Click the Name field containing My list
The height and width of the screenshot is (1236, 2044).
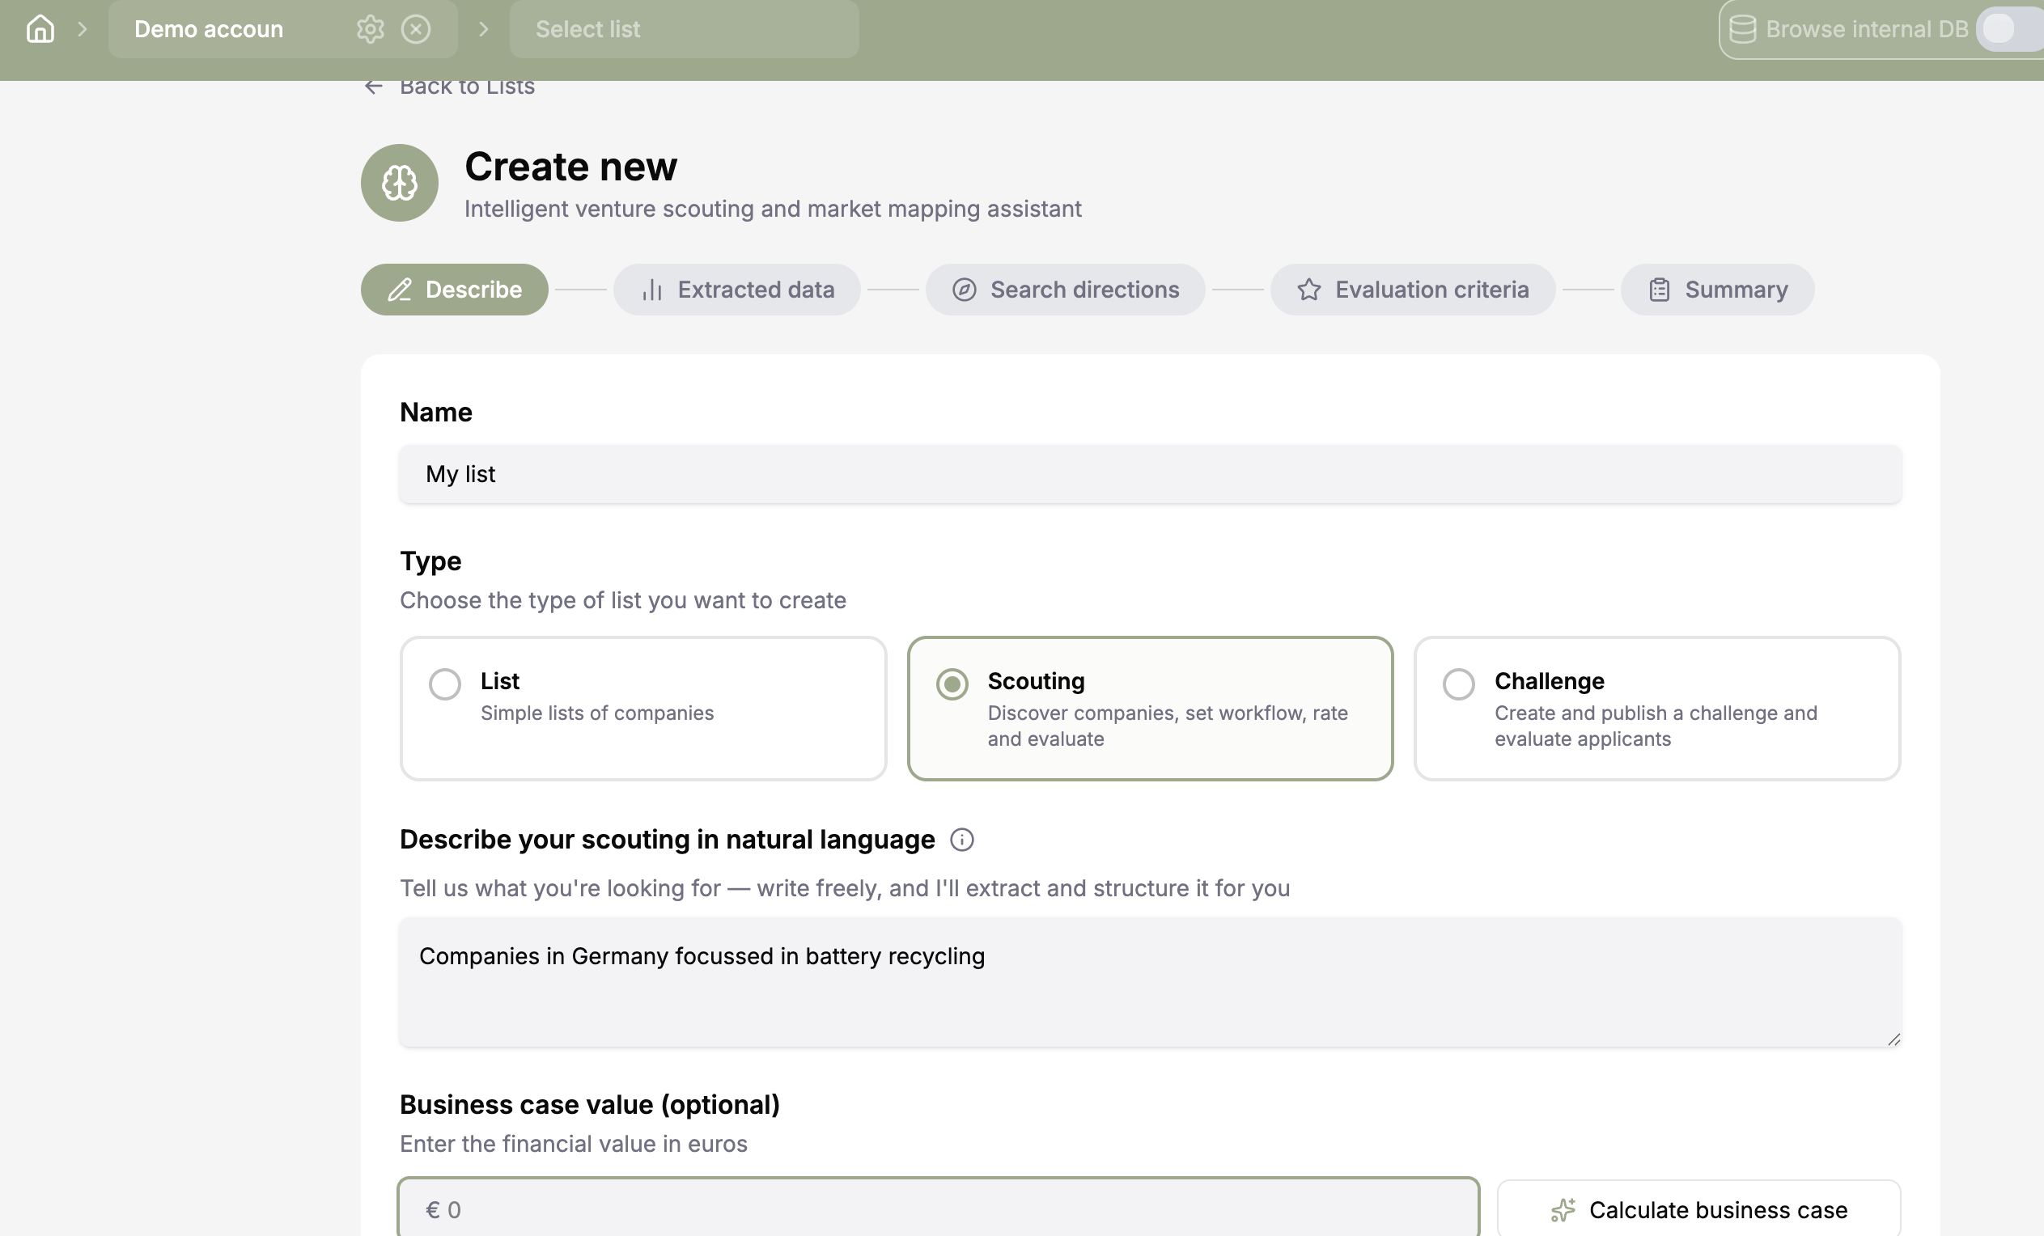pyautogui.click(x=1150, y=474)
